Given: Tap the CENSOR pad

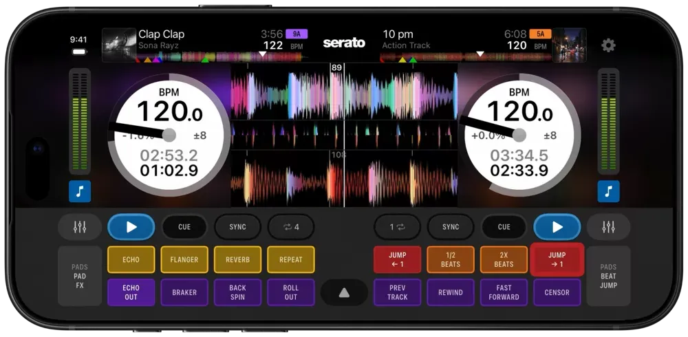Looking at the screenshot, I should pyautogui.click(x=557, y=293).
